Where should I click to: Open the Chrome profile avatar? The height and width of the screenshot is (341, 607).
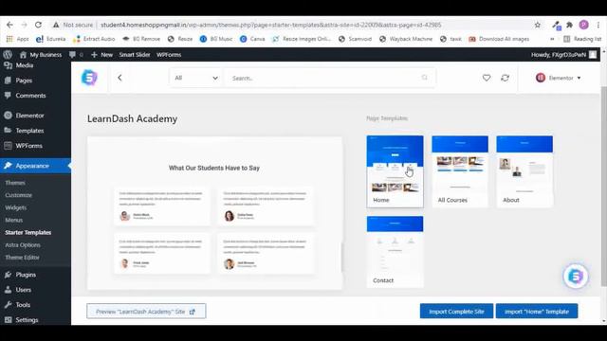coord(584,25)
